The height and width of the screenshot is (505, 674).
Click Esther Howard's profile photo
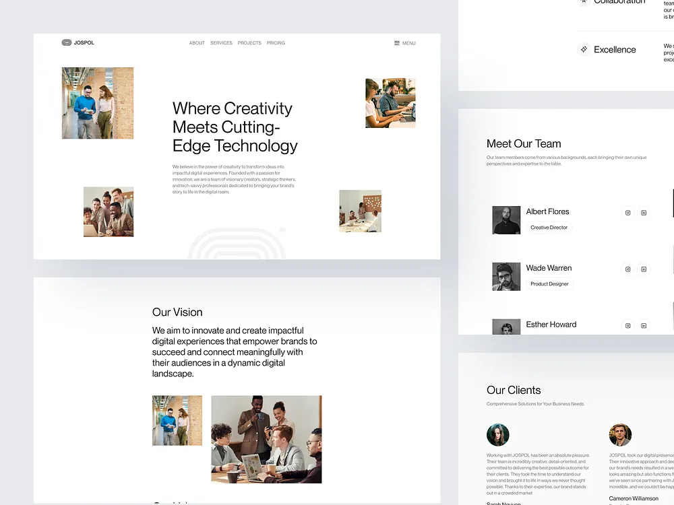[506, 327]
